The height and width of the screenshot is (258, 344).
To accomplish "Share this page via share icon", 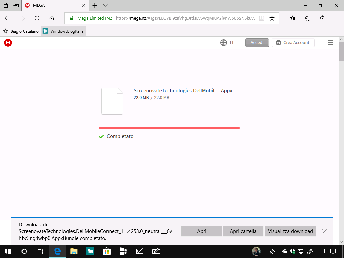I will point(321,18).
